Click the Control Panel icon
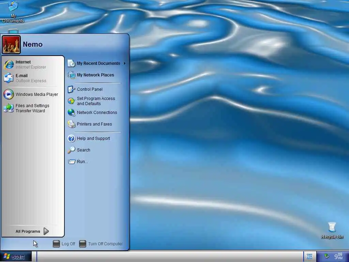The width and height of the screenshot is (349, 262). point(72,89)
